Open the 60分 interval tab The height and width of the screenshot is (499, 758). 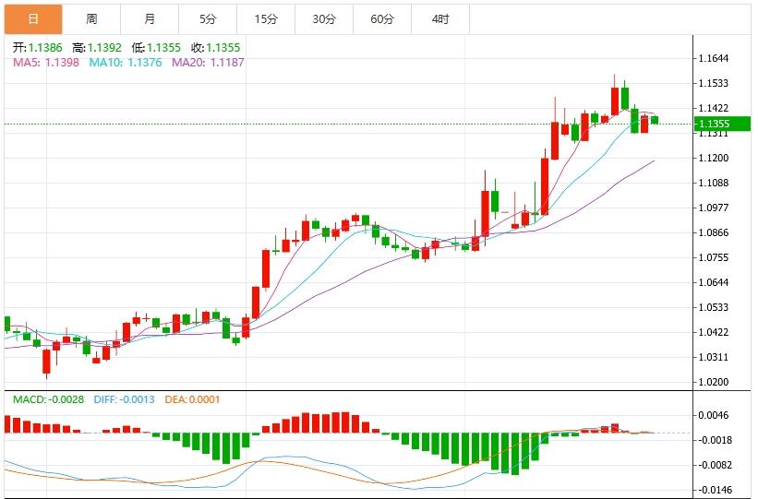382,18
